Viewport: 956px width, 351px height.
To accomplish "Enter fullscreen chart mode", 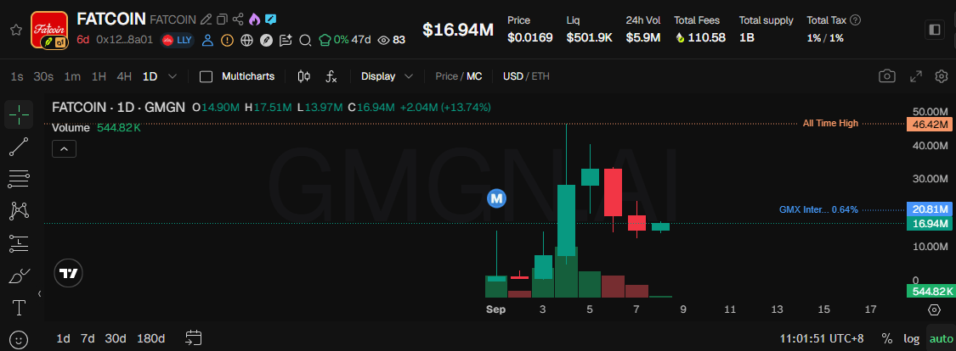I will (x=916, y=76).
